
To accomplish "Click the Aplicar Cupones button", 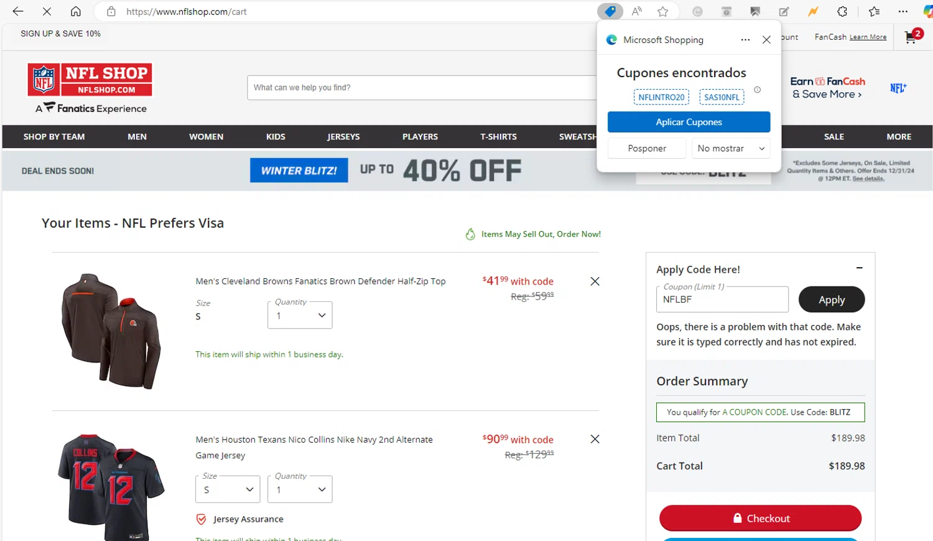I will (x=689, y=122).
